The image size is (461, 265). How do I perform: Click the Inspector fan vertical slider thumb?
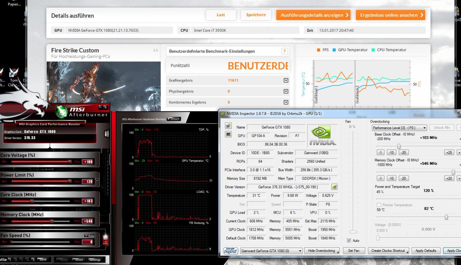(353, 232)
